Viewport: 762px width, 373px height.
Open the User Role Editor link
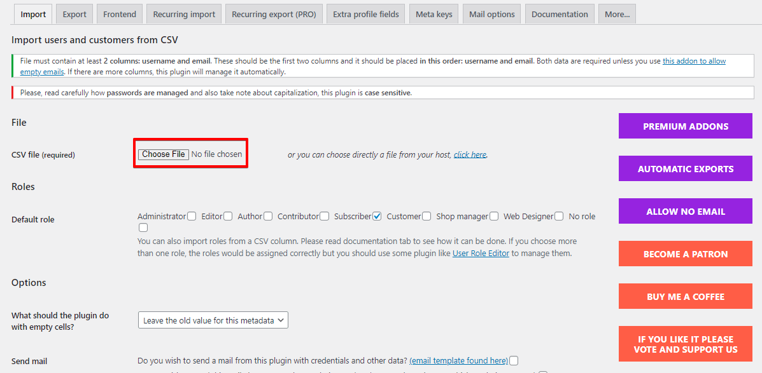click(481, 253)
